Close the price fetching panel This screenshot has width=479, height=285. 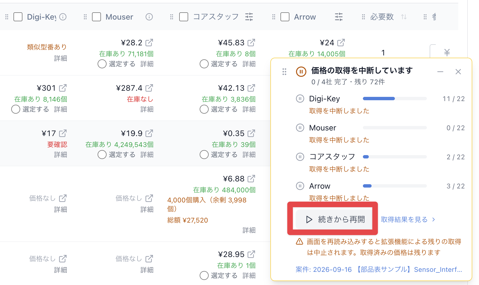pyautogui.click(x=458, y=72)
